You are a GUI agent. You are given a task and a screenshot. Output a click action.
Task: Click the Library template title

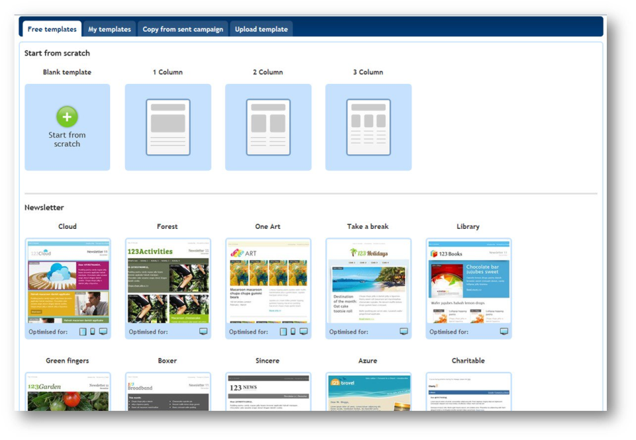coord(468,226)
